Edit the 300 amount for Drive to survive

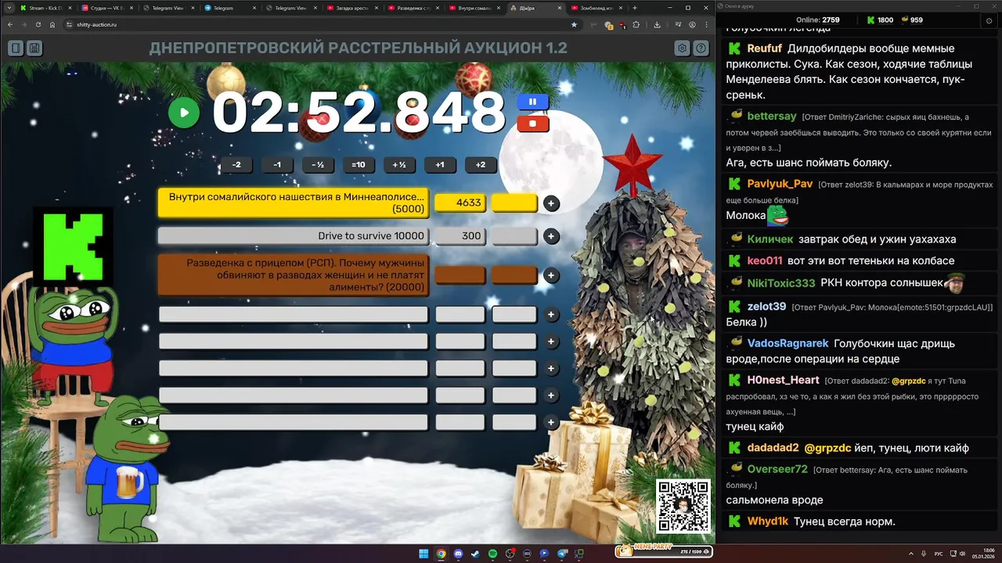pos(460,236)
